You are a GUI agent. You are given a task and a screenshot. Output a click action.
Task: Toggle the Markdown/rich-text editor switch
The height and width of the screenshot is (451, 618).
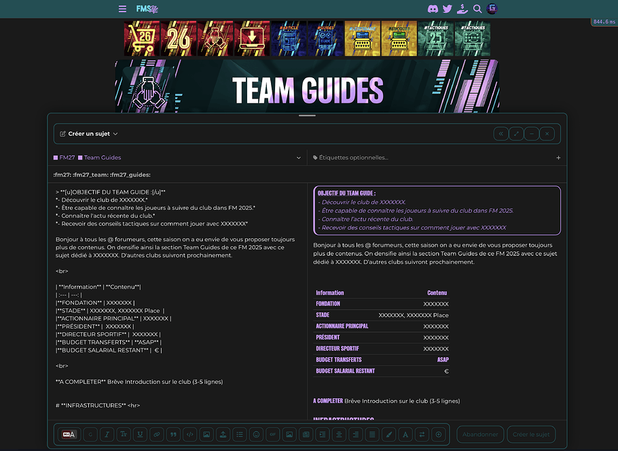(x=68, y=435)
